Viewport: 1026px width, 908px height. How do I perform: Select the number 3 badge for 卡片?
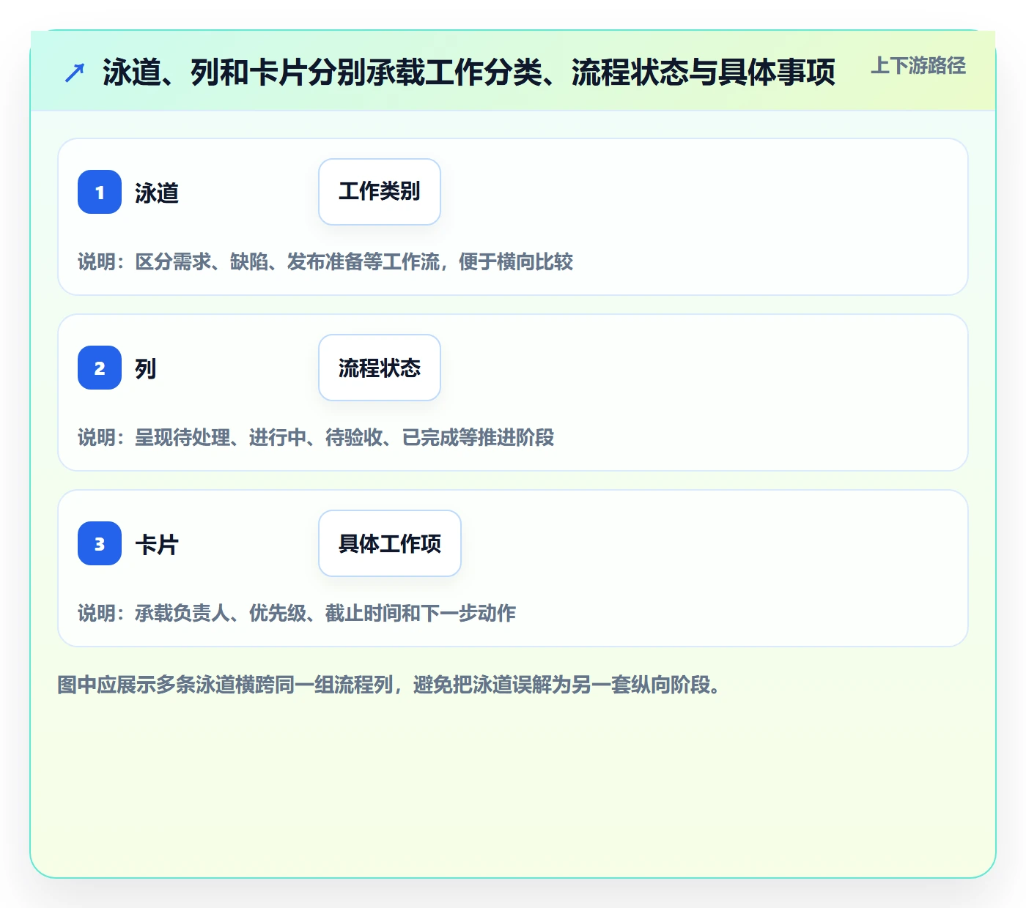(x=100, y=543)
